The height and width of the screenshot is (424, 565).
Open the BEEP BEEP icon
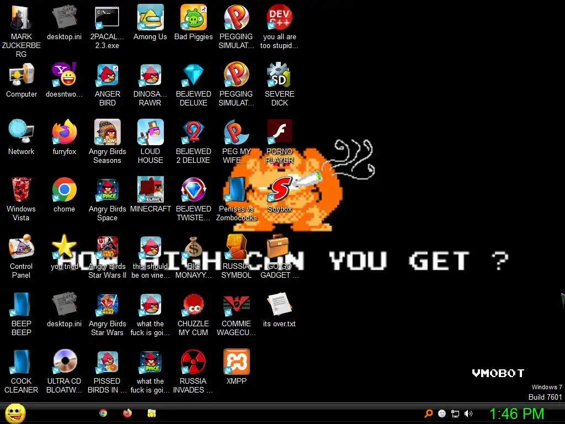tap(22, 304)
